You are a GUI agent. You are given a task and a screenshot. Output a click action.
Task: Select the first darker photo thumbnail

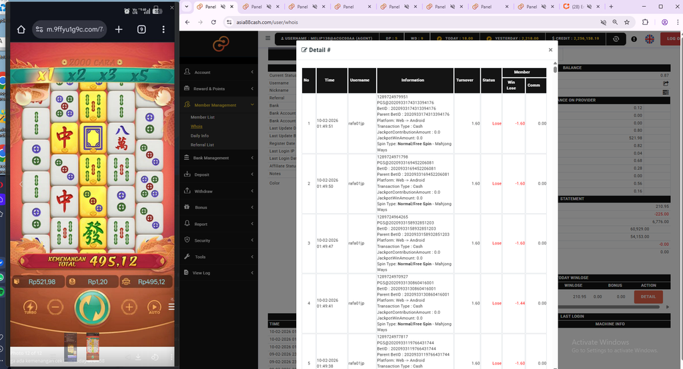click(71, 347)
